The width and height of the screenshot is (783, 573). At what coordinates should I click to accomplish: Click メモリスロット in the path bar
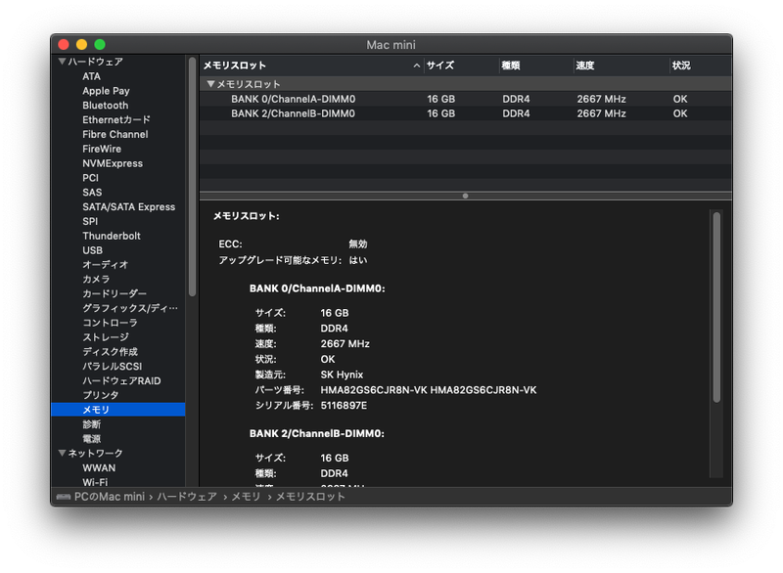click(310, 497)
